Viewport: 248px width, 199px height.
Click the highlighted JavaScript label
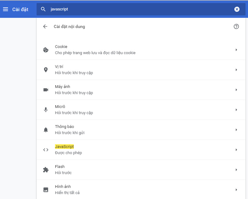click(64, 147)
